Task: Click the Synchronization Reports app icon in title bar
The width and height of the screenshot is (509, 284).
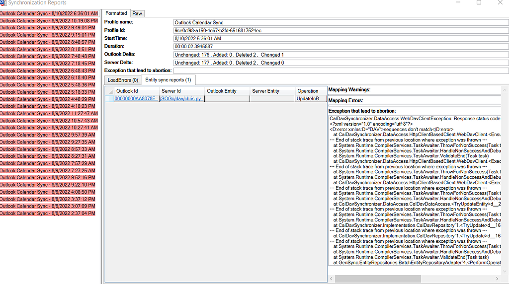Action: (3, 2)
